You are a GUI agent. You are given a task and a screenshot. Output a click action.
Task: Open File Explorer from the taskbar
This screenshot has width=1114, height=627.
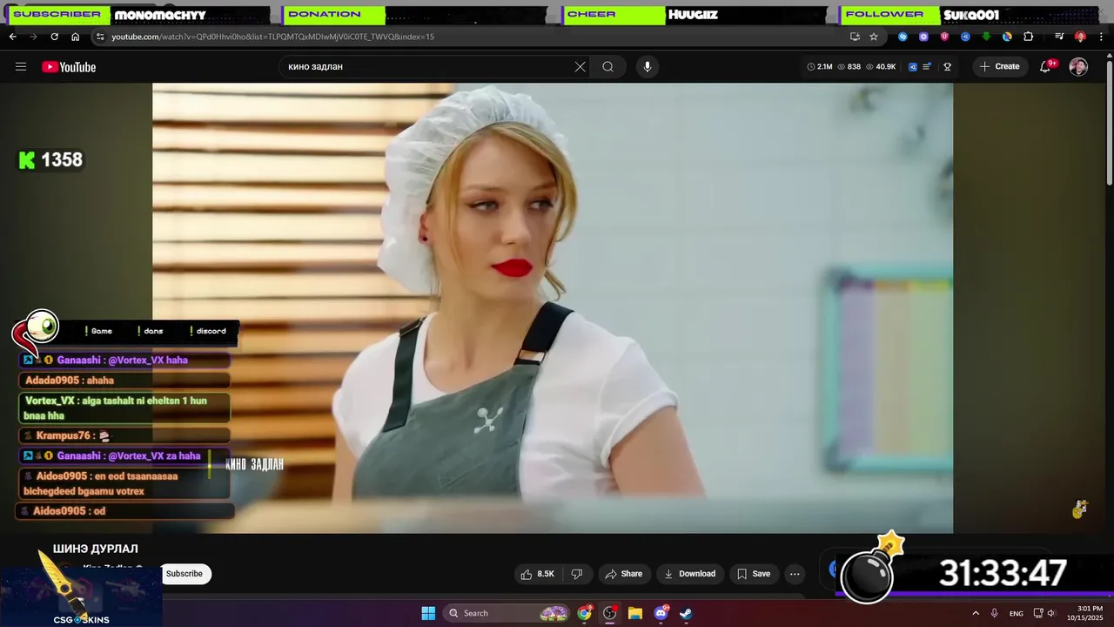tap(635, 613)
